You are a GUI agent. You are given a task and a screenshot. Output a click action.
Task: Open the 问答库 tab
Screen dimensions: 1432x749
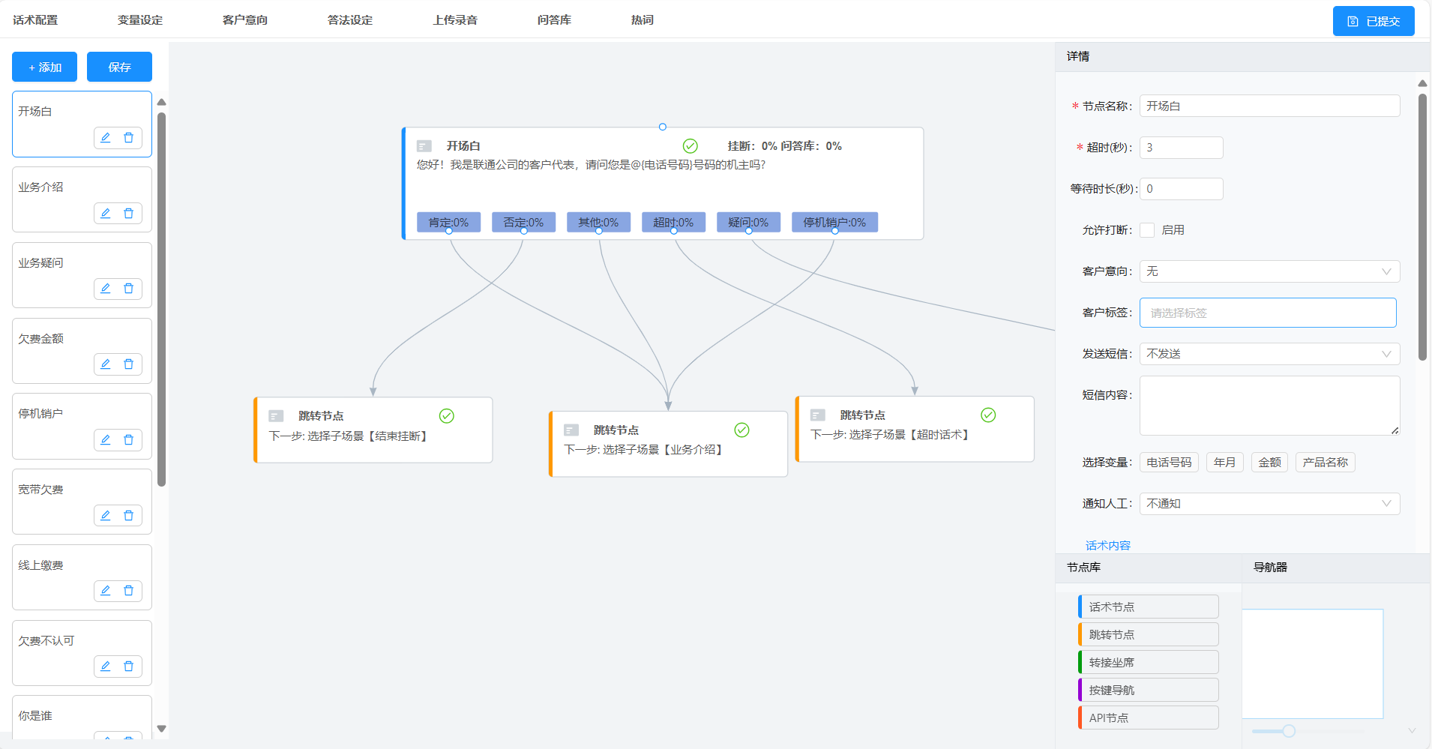pyautogui.click(x=554, y=20)
